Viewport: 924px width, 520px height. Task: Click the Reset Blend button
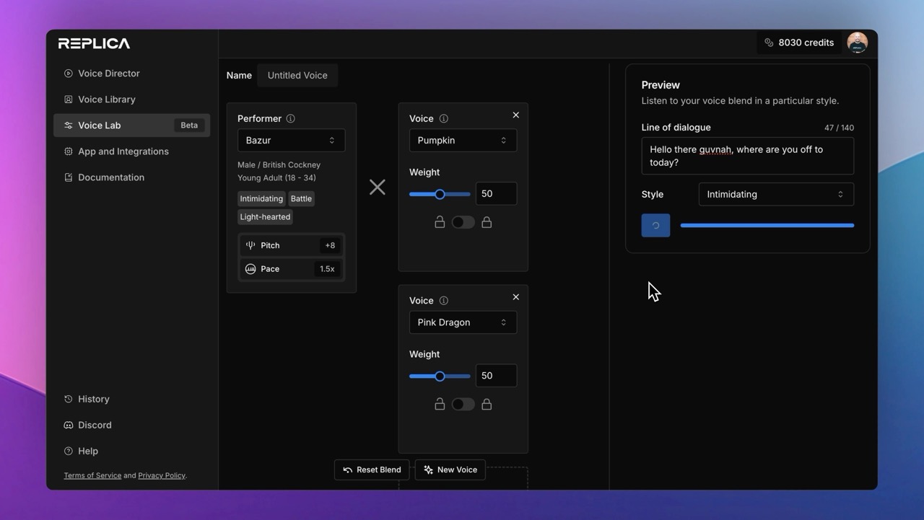click(371, 469)
